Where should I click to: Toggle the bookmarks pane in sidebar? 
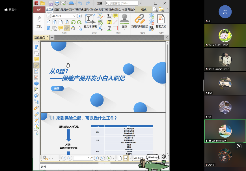(36, 47)
